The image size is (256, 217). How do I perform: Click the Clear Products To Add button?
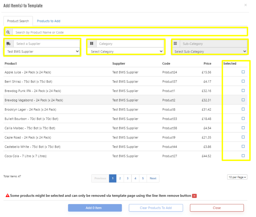(156, 208)
